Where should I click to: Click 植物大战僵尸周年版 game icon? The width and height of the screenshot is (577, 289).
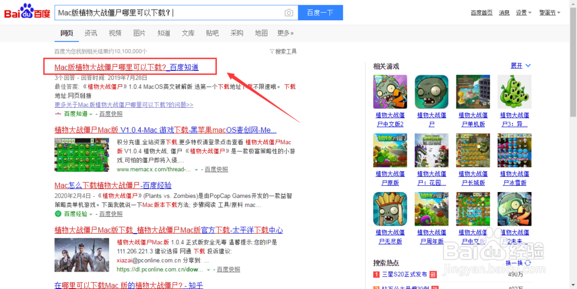[x=432, y=209]
